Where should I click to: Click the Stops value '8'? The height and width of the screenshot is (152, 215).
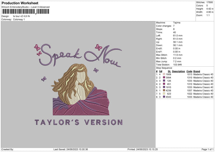pos(174,29)
